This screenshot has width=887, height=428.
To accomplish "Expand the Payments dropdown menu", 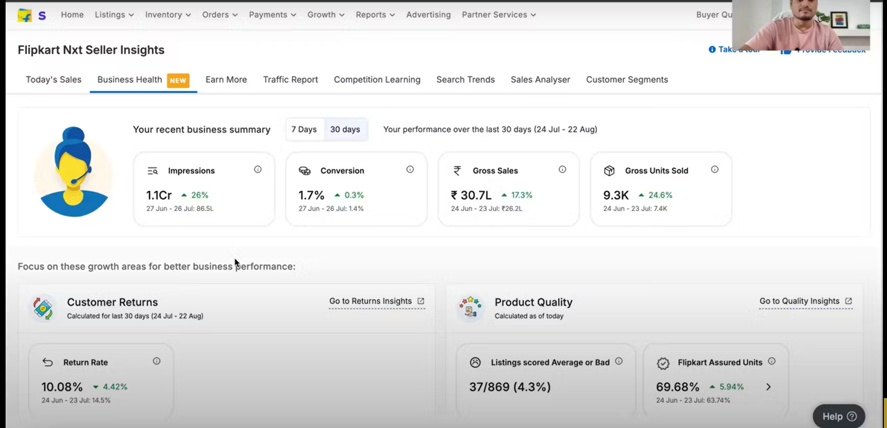I will [x=273, y=15].
